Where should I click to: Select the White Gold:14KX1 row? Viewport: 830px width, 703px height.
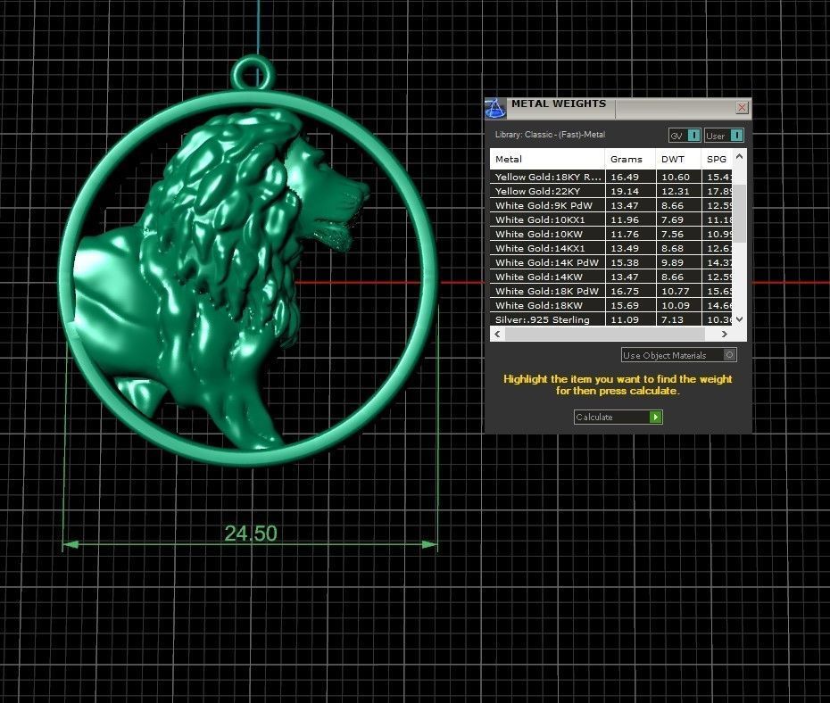pyautogui.click(x=611, y=248)
